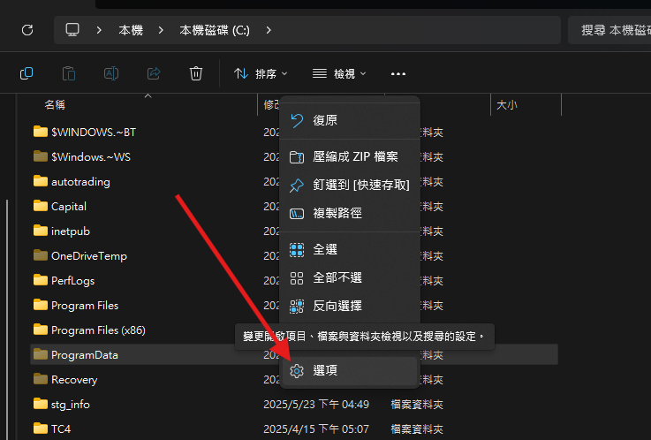Screen dimensions: 651x440
Task: Click the paste clipboard icon
Action: [x=69, y=73]
